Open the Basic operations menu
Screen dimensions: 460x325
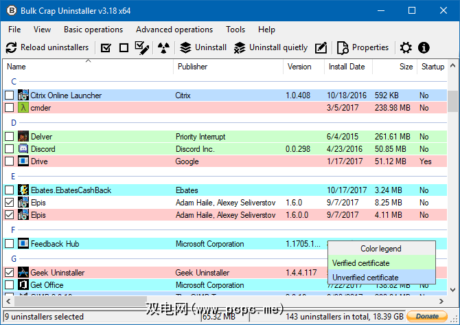point(93,30)
